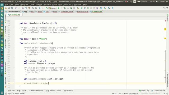Open the UTF-8 encoding selector
This screenshot has height=95, width=169.
click(x=125, y=93)
